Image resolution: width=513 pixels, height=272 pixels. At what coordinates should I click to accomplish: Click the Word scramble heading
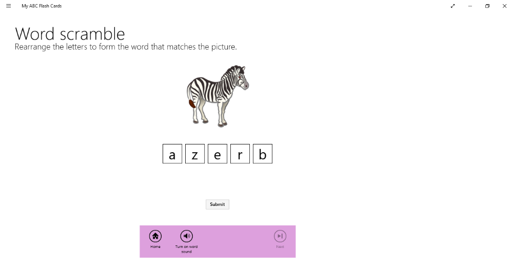[x=70, y=34]
